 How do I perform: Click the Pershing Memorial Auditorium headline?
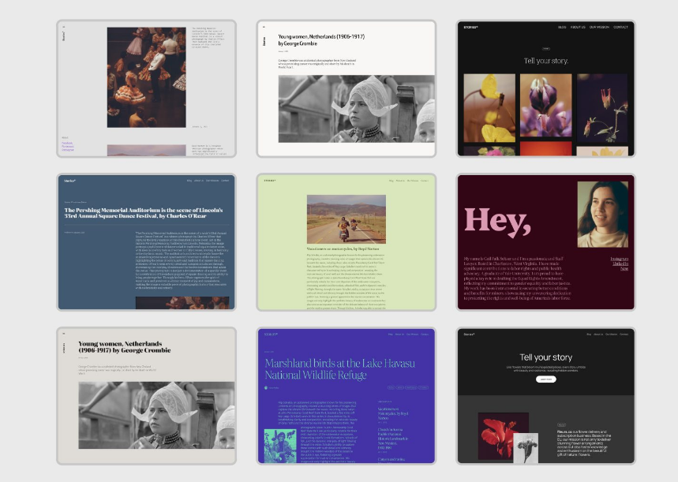point(146,212)
